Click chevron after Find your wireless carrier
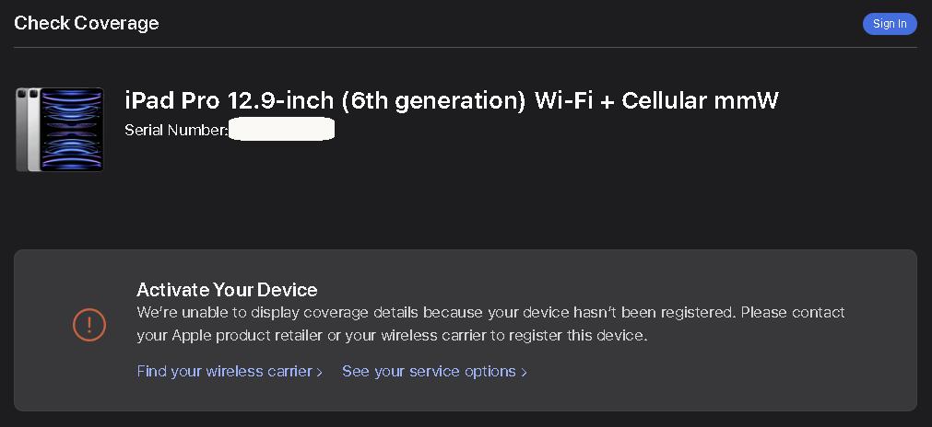The width and height of the screenshot is (932, 427). tap(319, 373)
